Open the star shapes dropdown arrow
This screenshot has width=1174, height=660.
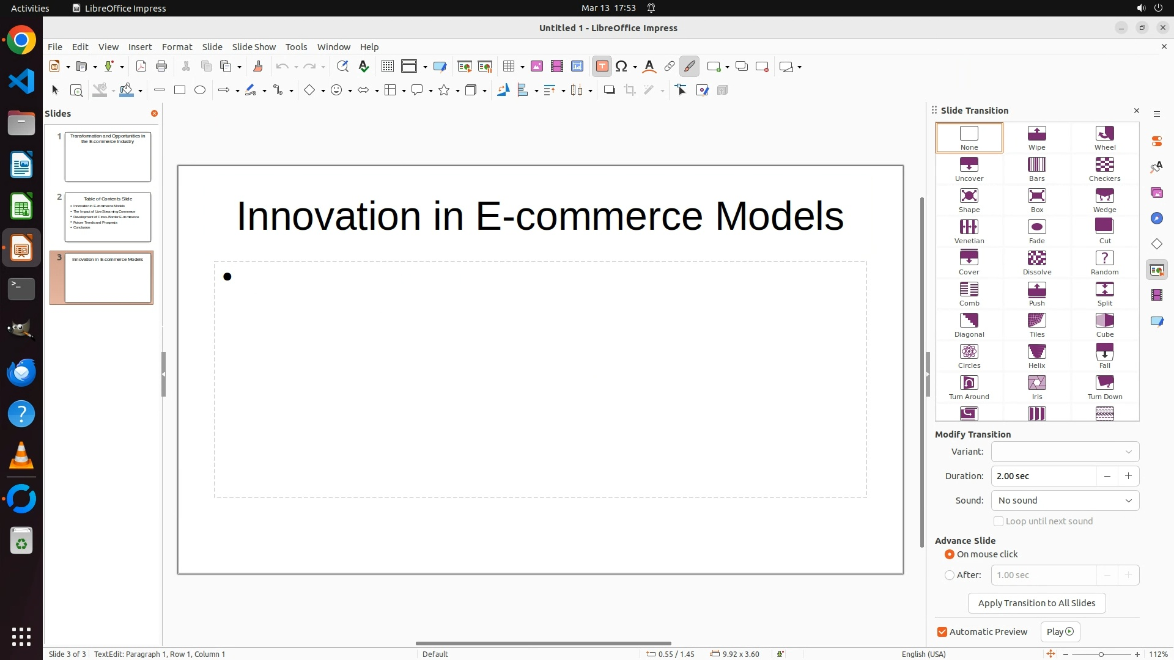click(x=457, y=91)
